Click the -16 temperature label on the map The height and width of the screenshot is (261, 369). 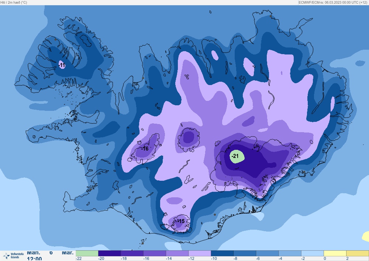[145, 149]
